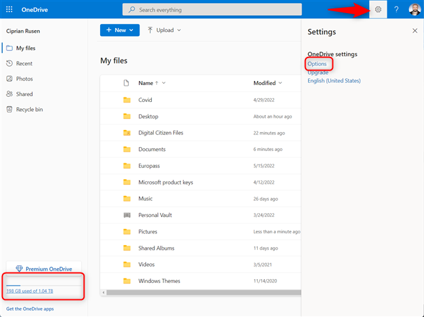424x317 pixels.
Task: Sort by the Name column header
Action: pyautogui.click(x=146, y=83)
